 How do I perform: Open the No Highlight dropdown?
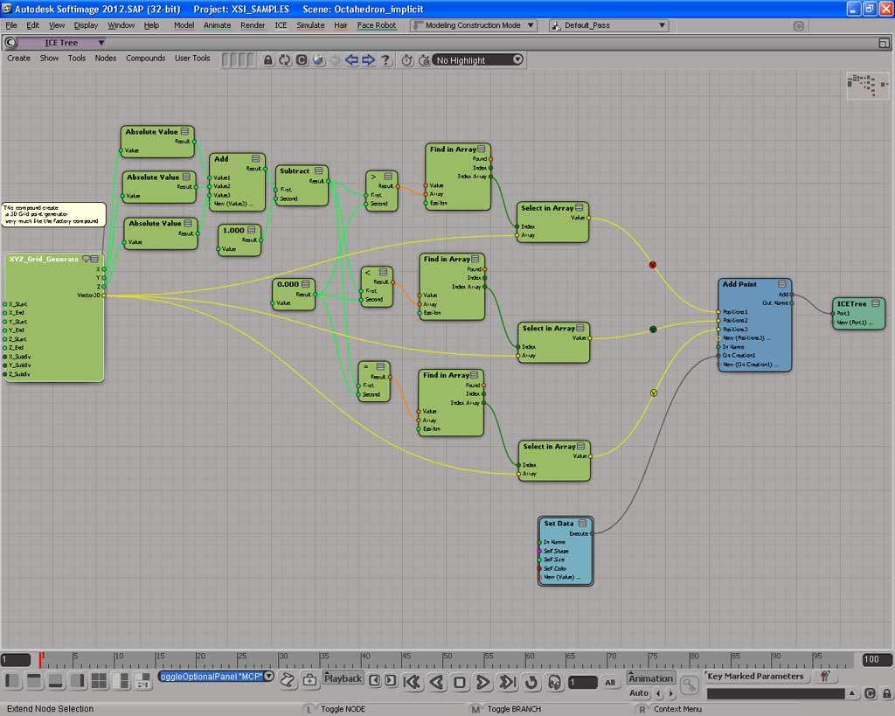tap(477, 60)
